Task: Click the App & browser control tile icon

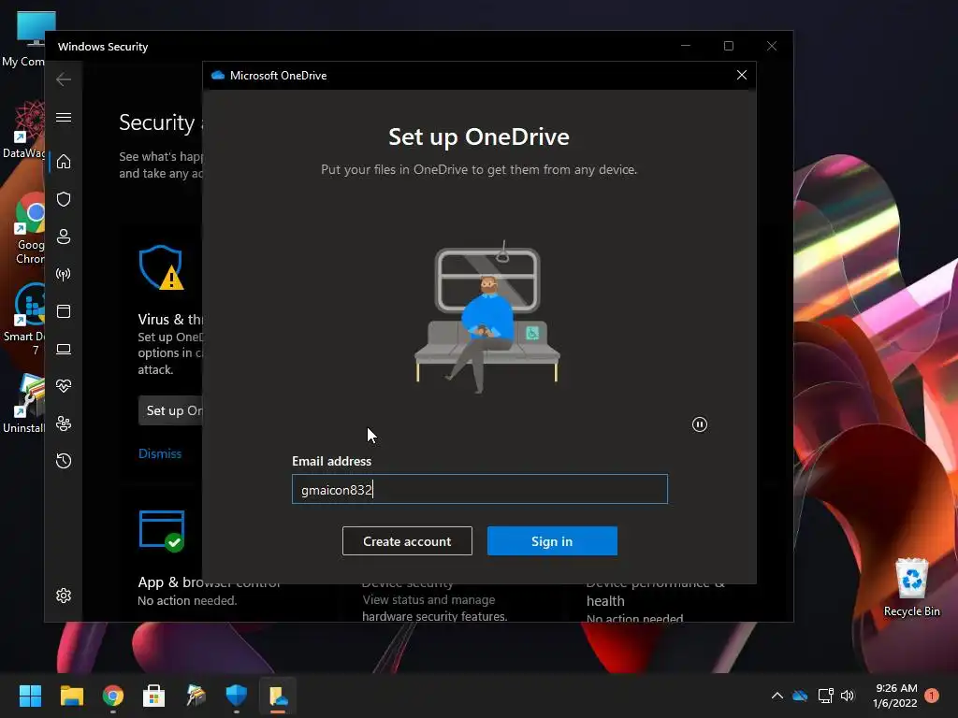Action: pos(163,531)
